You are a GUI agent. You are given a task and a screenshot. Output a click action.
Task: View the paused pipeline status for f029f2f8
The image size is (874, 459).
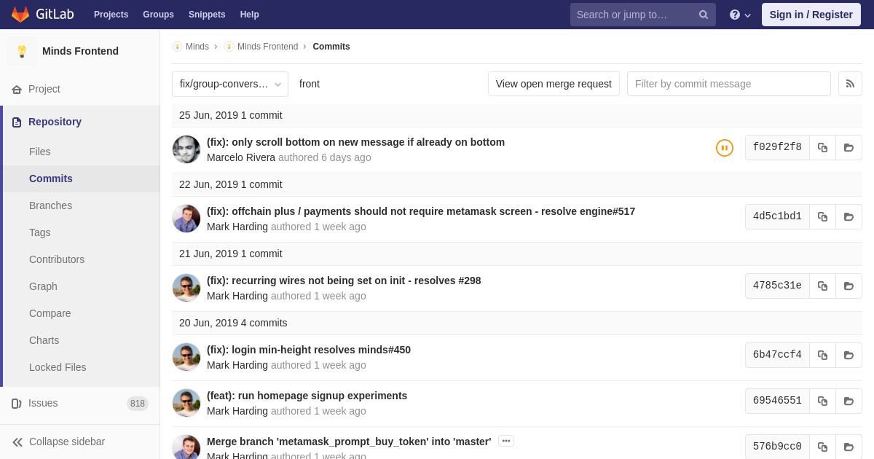pos(725,148)
